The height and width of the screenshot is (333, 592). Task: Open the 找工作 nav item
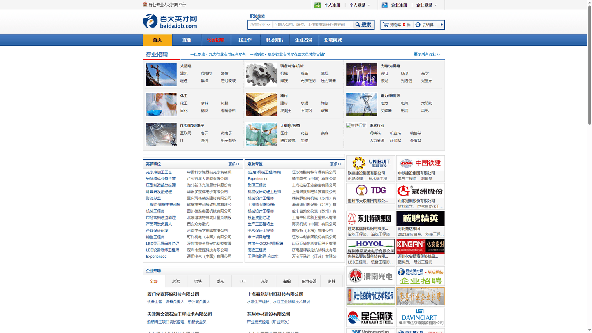point(245,40)
